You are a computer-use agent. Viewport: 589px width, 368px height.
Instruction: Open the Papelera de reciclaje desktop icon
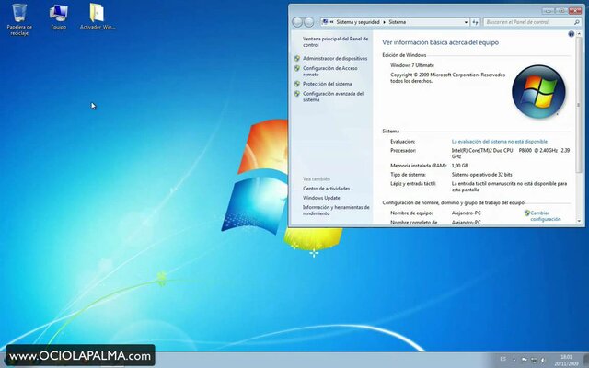pyautogui.click(x=19, y=18)
